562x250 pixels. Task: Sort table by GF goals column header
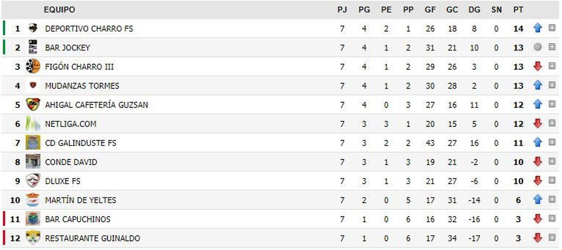430,10
